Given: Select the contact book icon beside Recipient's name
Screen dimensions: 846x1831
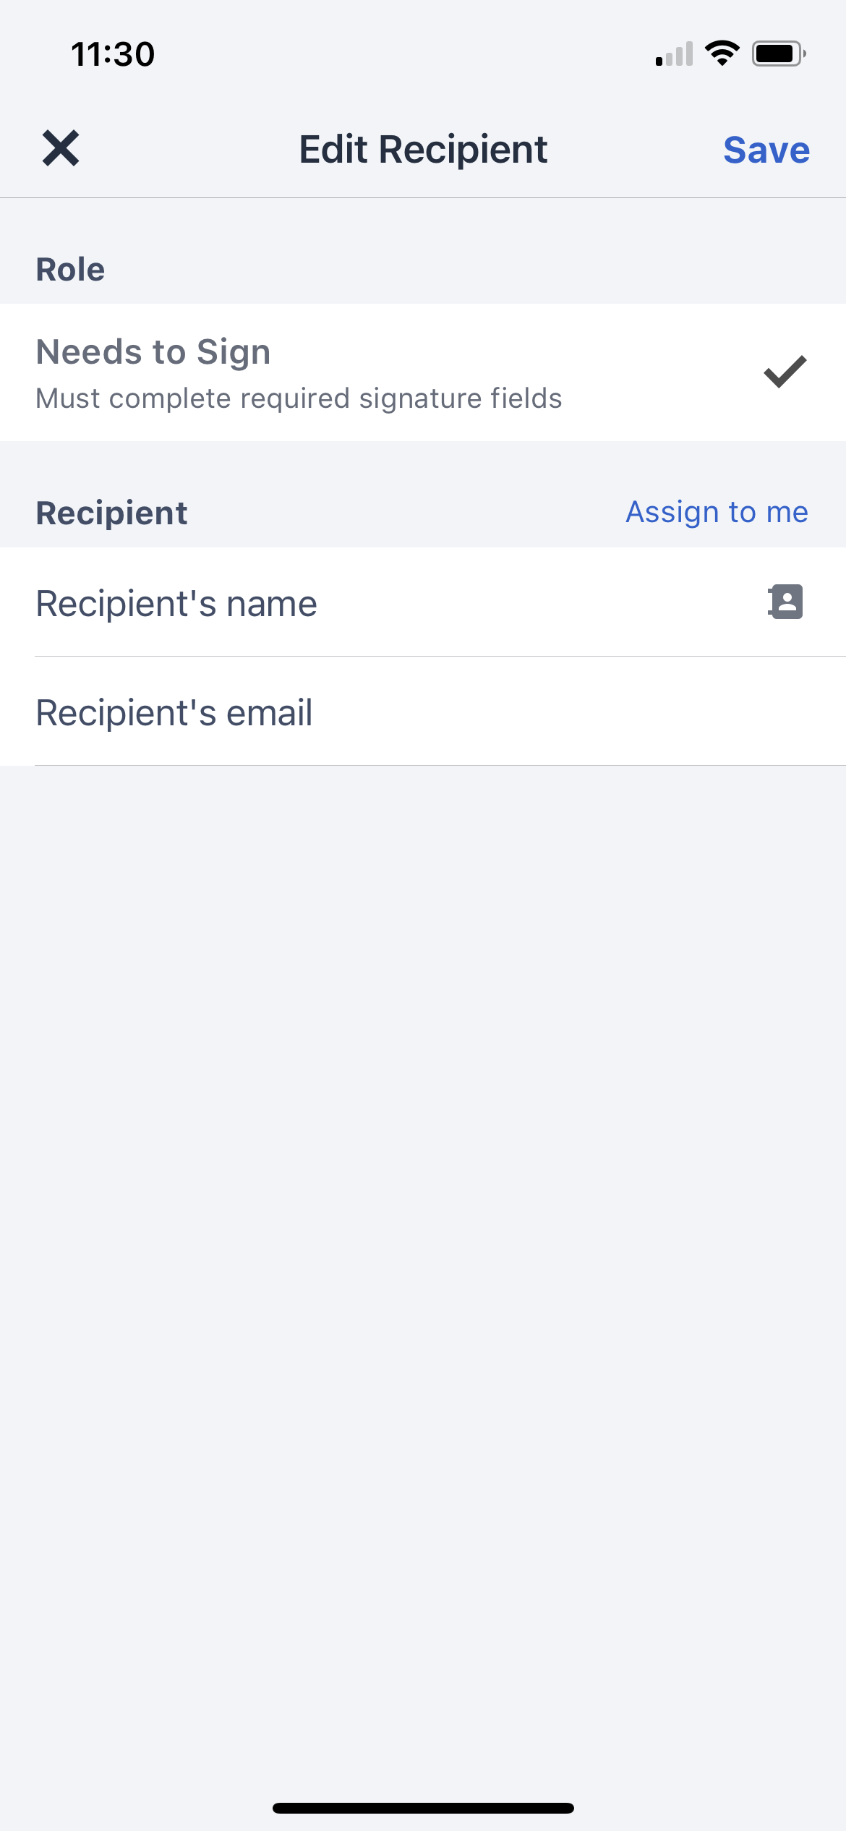Looking at the screenshot, I should (x=785, y=602).
